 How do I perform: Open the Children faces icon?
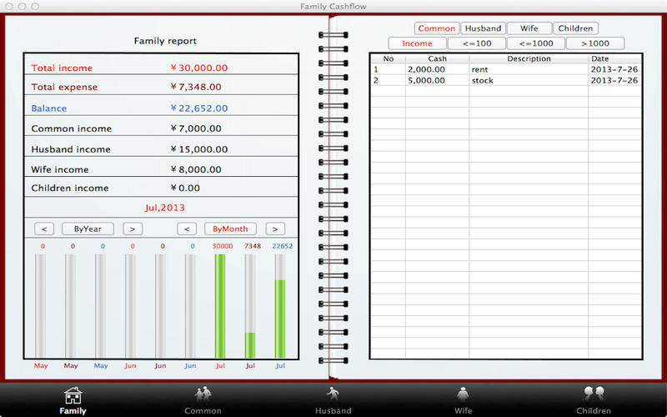[x=594, y=394]
